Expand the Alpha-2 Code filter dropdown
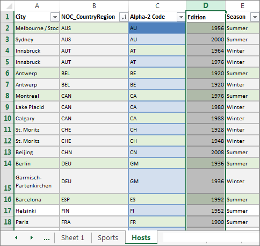The height and width of the screenshot is (246, 260). coord(181,17)
